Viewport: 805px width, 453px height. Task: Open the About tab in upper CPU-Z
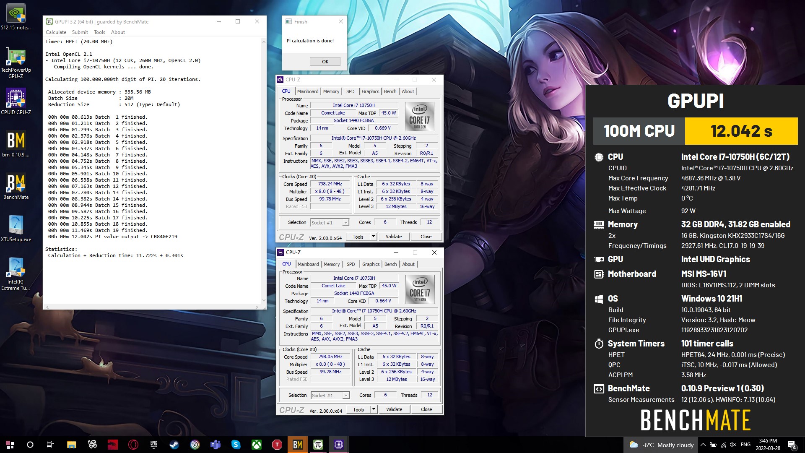tap(408, 91)
